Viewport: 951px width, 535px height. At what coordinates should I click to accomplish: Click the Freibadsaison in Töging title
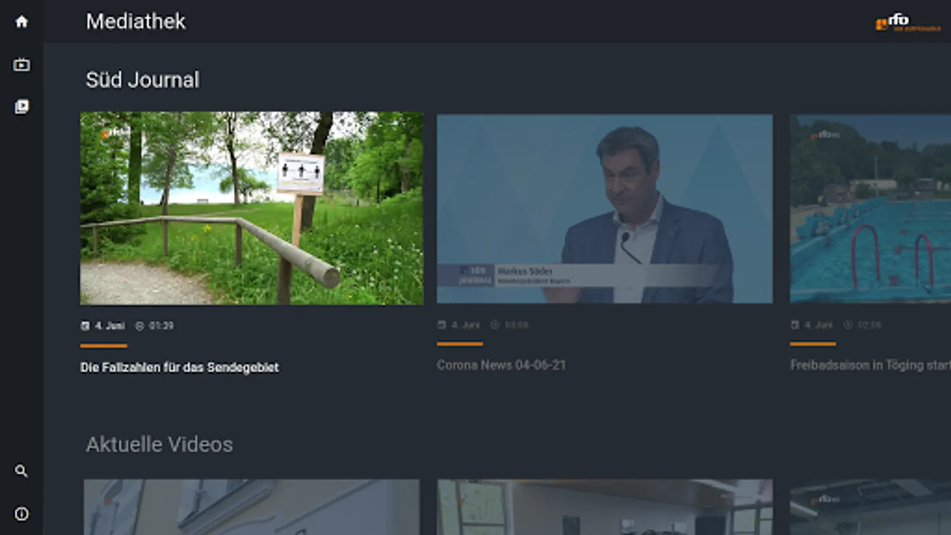point(870,365)
